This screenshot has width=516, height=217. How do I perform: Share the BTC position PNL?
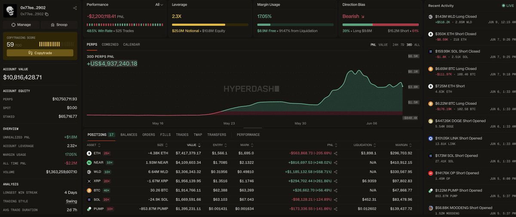pos(335,190)
